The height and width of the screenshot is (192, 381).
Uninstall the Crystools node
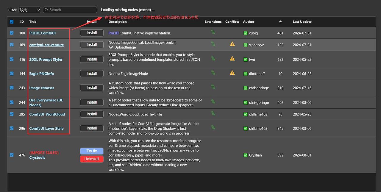pyautogui.click(x=92, y=159)
